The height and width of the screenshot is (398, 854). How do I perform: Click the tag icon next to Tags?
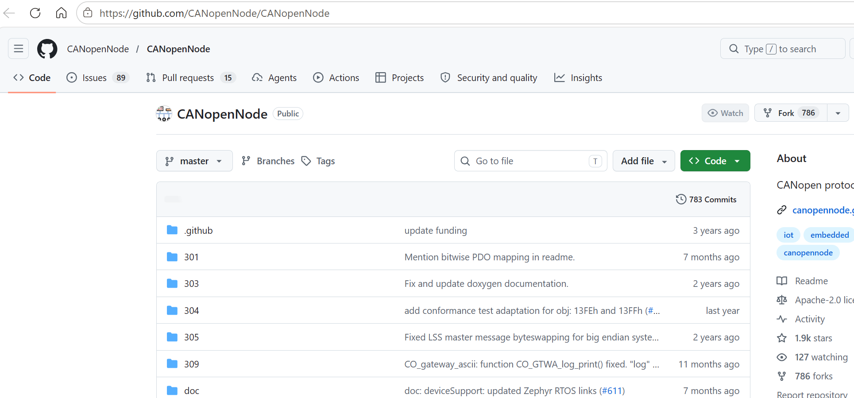(306, 161)
